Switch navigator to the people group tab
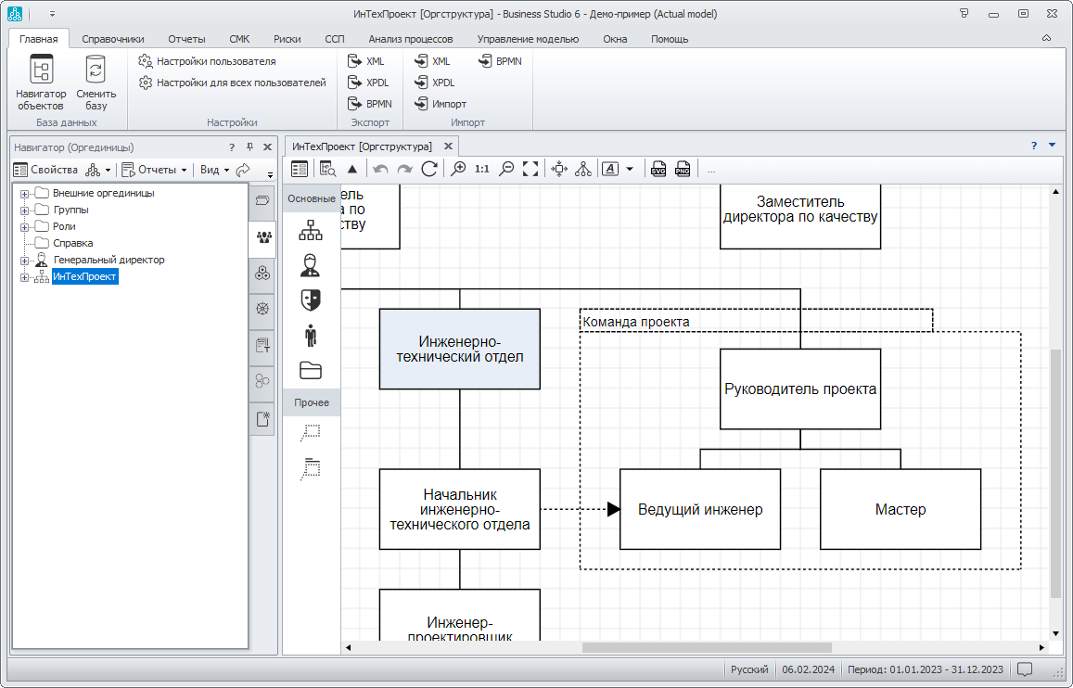Image resolution: width=1073 pixels, height=688 pixels. click(262, 237)
